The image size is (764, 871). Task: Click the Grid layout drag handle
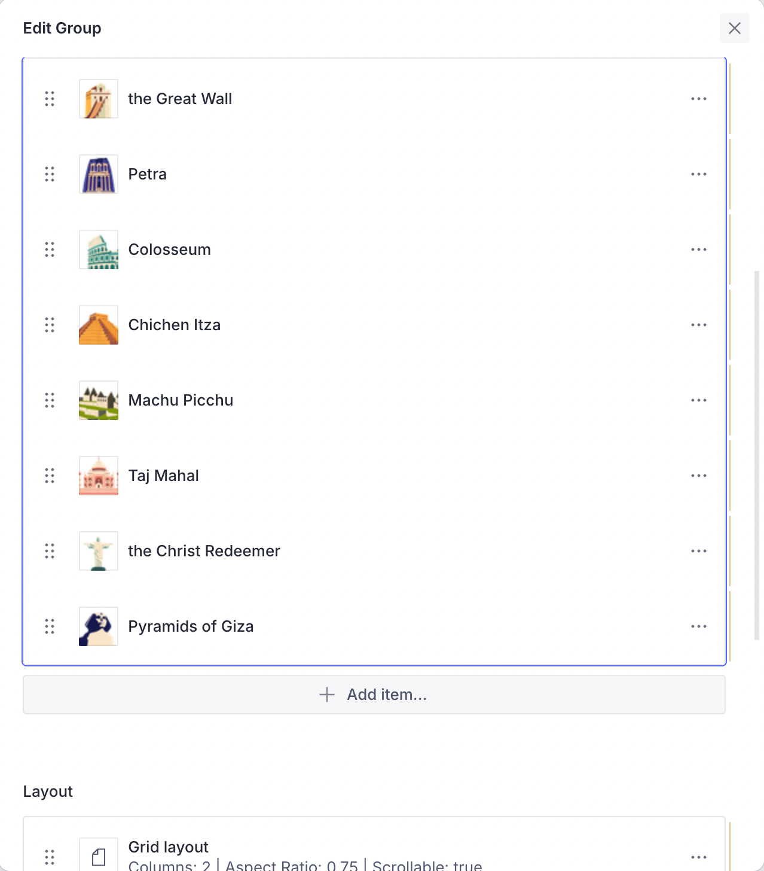[x=50, y=857]
